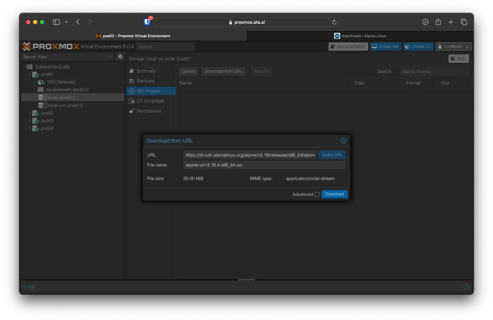Switch to downloads | Alpine Linux tab

coord(360,36)
